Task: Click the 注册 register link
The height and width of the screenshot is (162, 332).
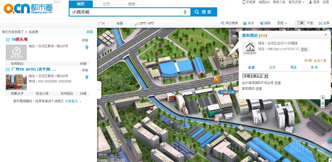Action: tap(326, 2)
